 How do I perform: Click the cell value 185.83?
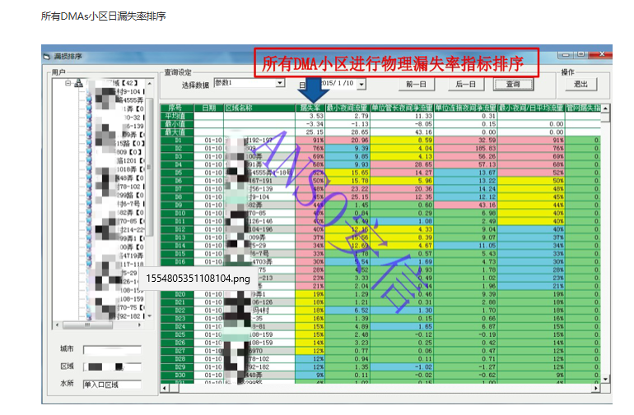coord(465,149)
